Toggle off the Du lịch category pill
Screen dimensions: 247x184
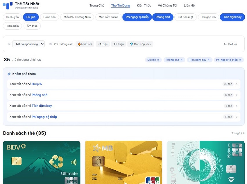[x=31, y=17]
